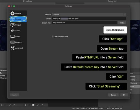Enable the Use authentication checkbox

(x=53, y=36)
